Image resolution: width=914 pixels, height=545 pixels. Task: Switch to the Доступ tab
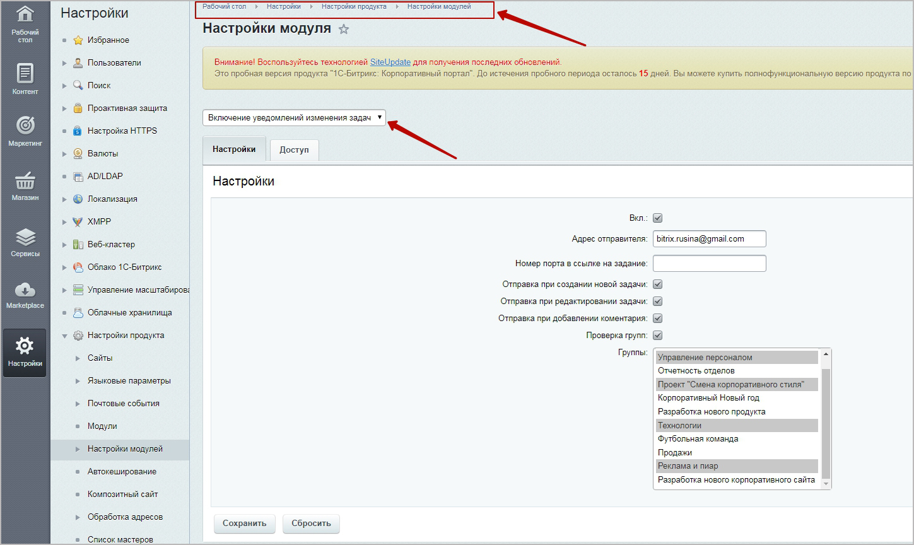click(294, 150)
